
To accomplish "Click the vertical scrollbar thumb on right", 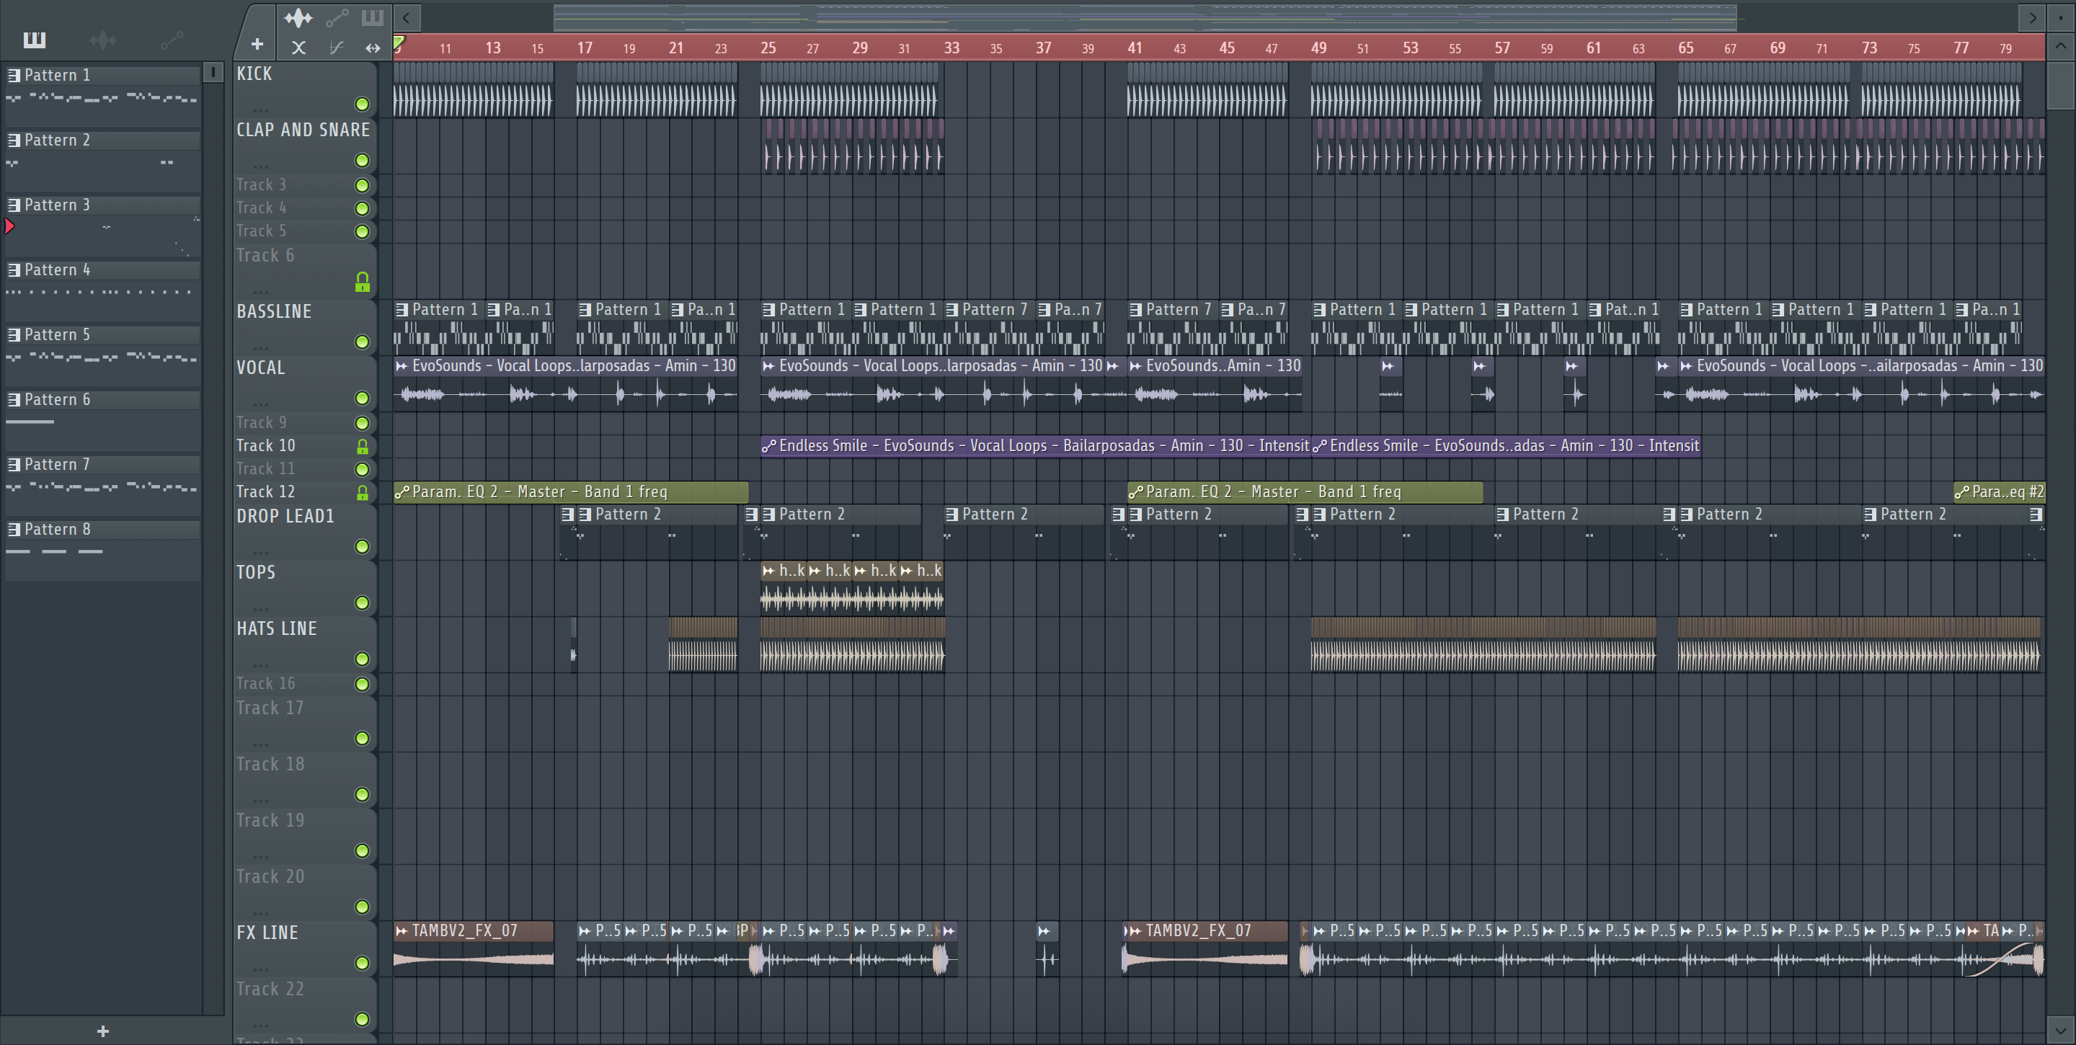I will pos(2061,84).
